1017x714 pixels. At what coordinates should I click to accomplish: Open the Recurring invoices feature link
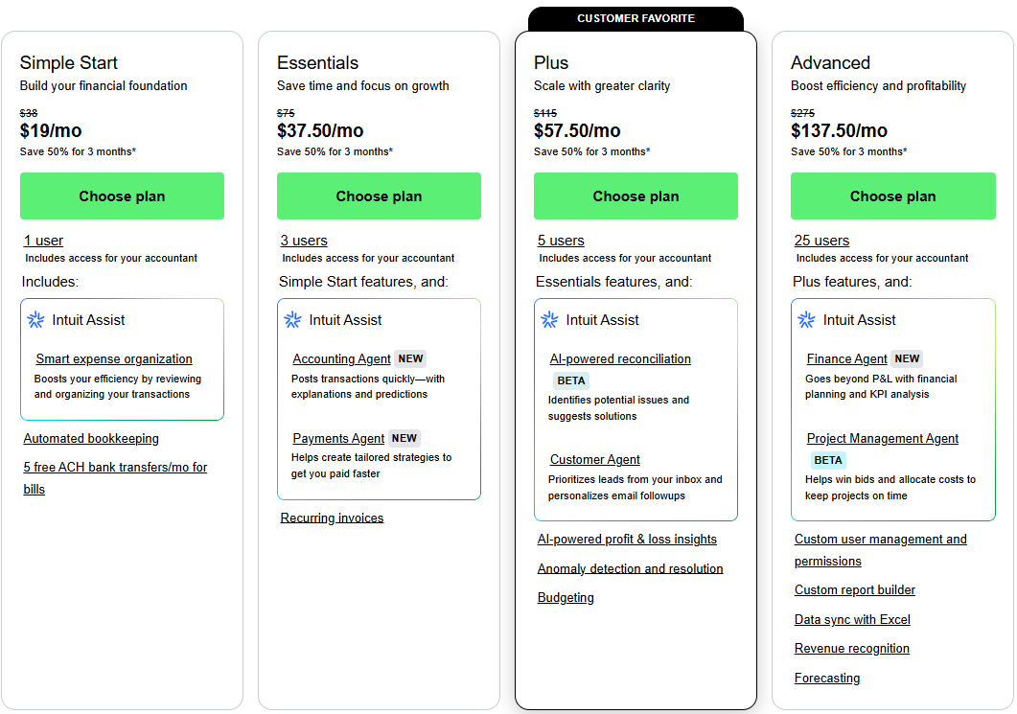pyautogui.click(x=332, y=518)
